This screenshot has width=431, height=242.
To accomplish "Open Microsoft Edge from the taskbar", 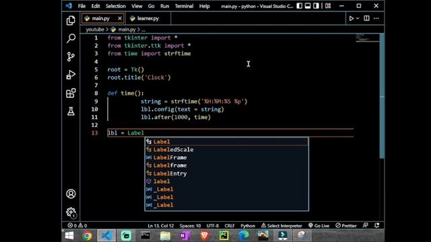I will [x=243, y=236].
